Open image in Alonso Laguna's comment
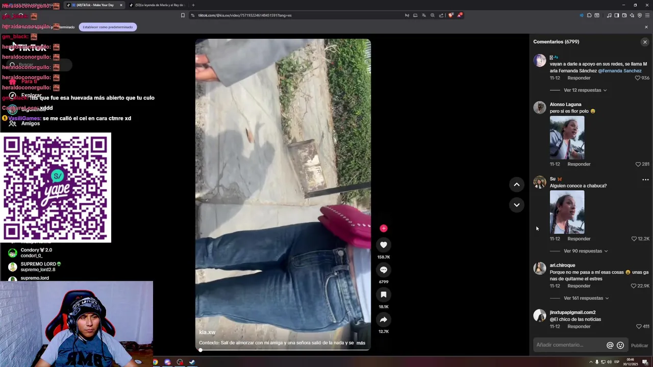 567,138
